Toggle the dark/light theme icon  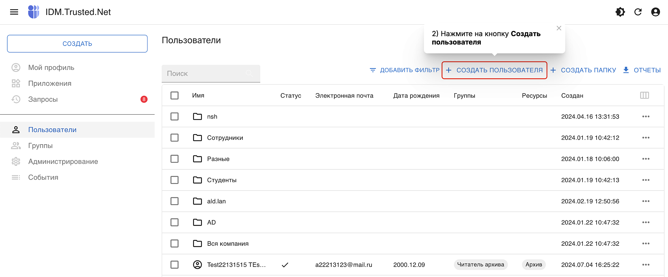click(620, 12)
